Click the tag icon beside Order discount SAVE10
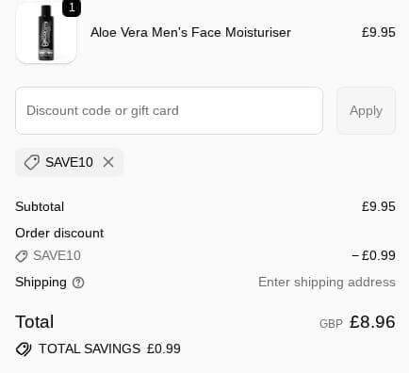The height and width of the screenshot is (373, 409). click(22, 256)
